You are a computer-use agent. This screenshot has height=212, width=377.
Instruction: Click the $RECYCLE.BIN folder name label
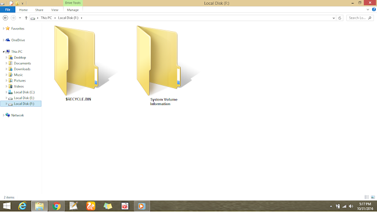coord(78,99)
